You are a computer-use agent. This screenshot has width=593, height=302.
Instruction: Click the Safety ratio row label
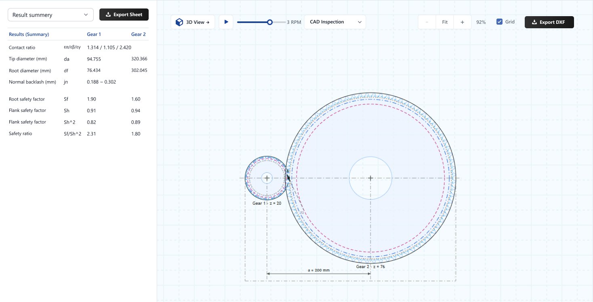(20, 134)
